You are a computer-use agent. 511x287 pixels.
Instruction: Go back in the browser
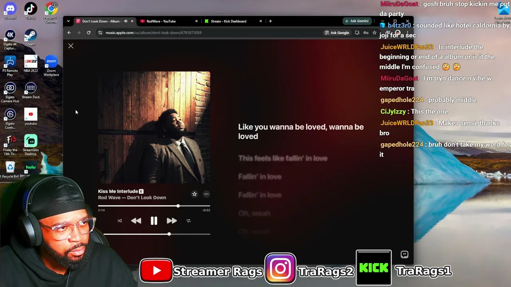(69, 33)
